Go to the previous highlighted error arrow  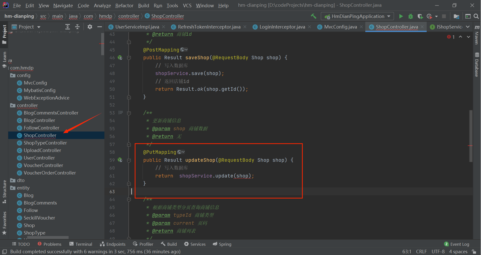click(460, 37)
